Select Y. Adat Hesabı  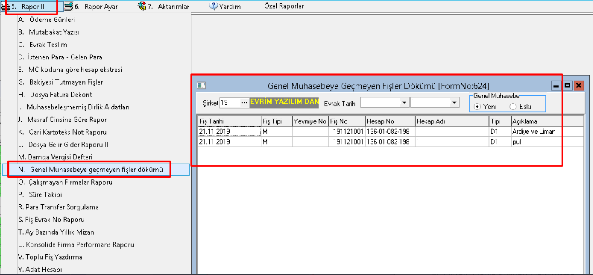96,269
